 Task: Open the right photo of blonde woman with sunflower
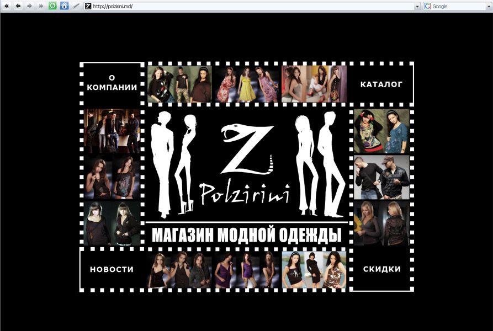tap(381, 223)
